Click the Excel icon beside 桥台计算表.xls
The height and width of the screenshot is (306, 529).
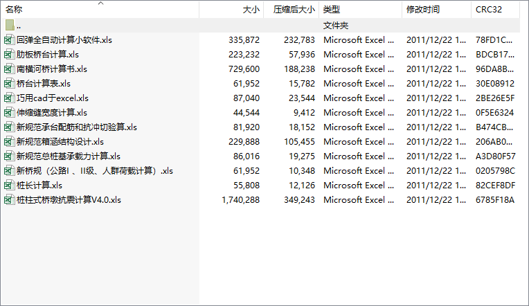10,84
